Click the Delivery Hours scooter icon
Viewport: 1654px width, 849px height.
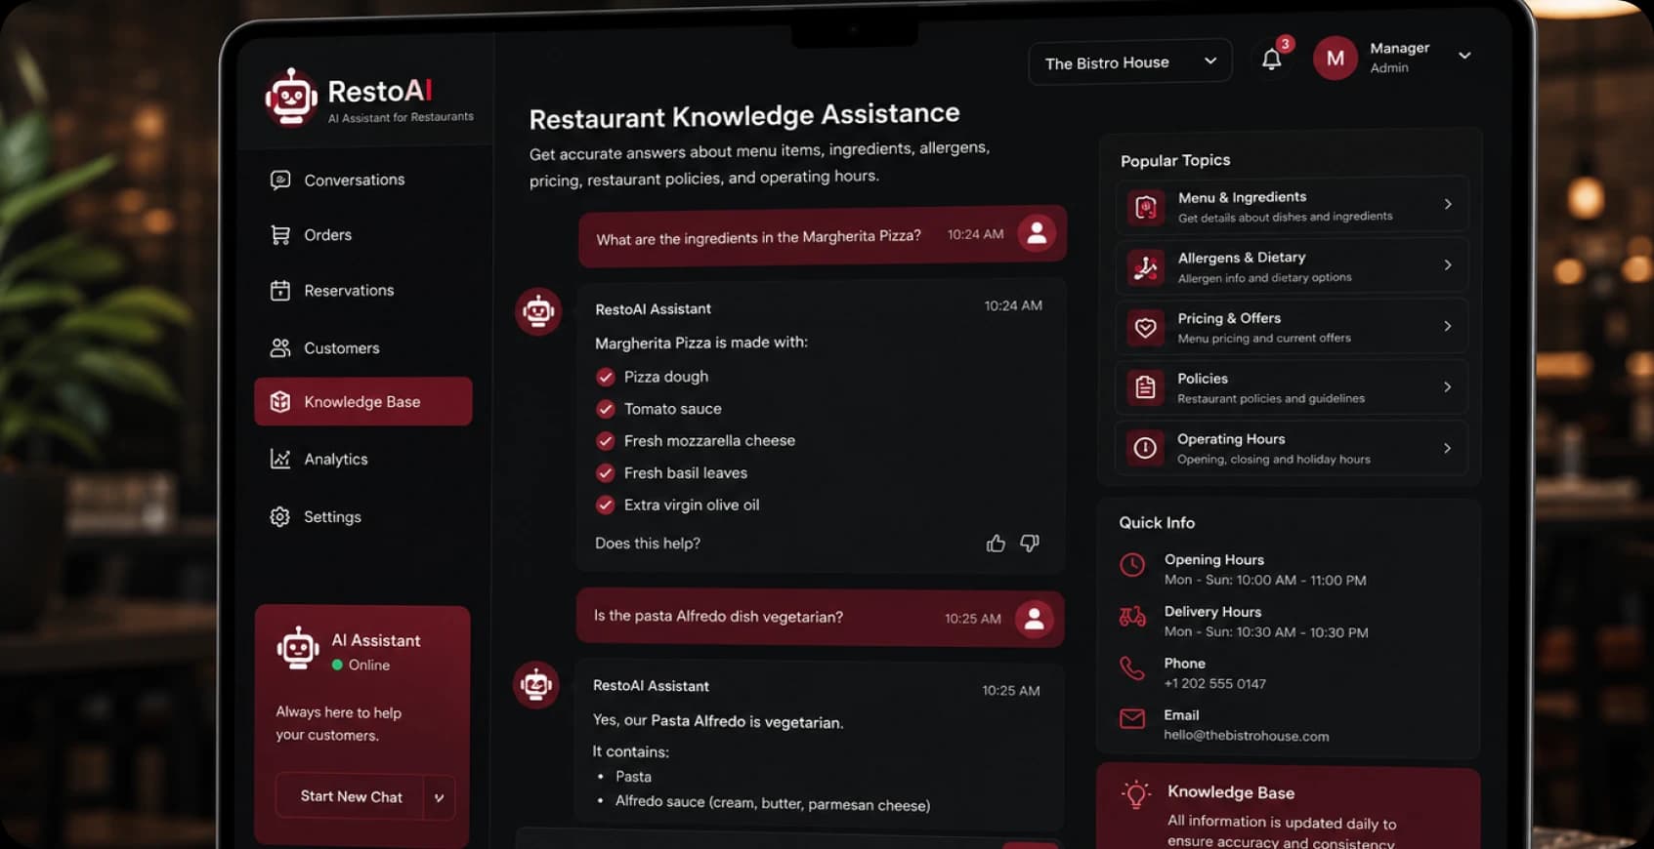[1132, 617]
